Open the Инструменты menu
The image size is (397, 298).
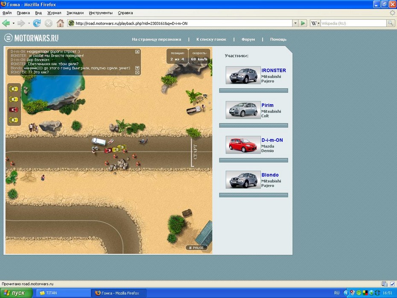100,13
